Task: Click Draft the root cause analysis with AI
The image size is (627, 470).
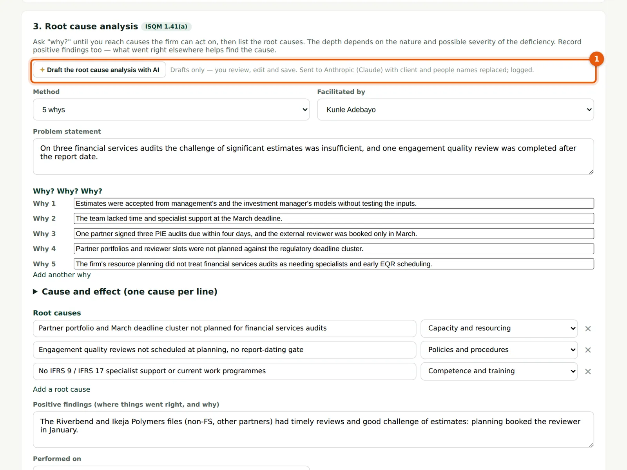Action: click(x=99, y=70)
